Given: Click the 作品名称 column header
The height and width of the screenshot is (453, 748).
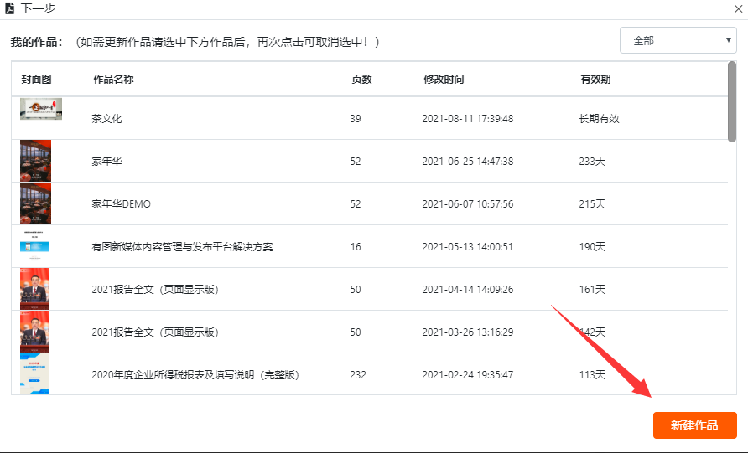Looking at the screenshot, I should (x=113, y=80).
